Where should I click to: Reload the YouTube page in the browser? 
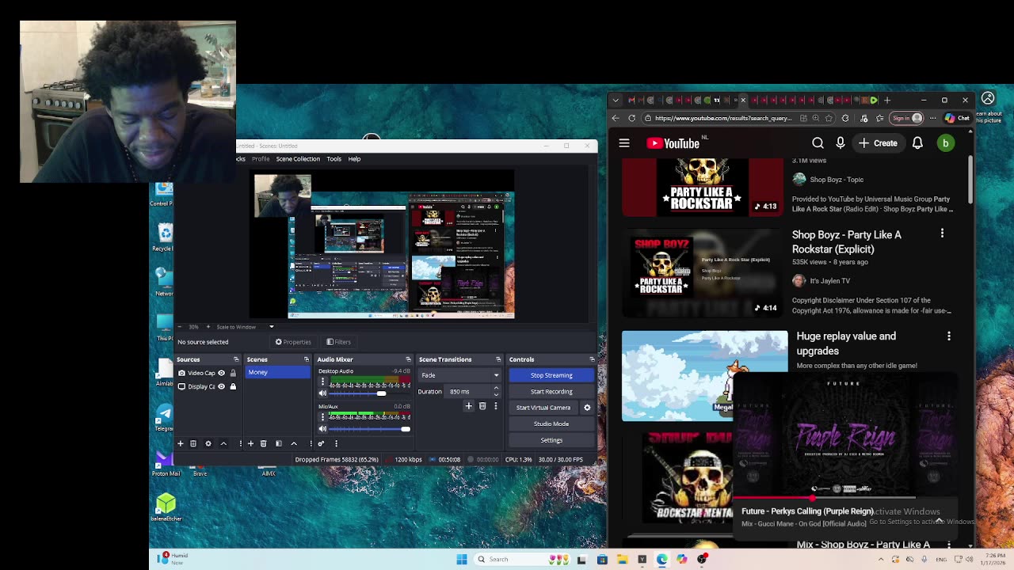[x=631, y=118]
